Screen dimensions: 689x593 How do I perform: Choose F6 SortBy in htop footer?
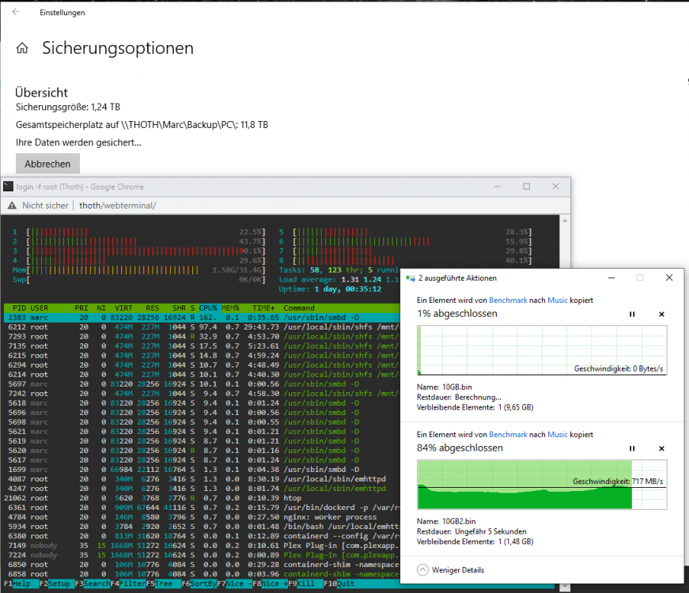[x=199, y=584]
